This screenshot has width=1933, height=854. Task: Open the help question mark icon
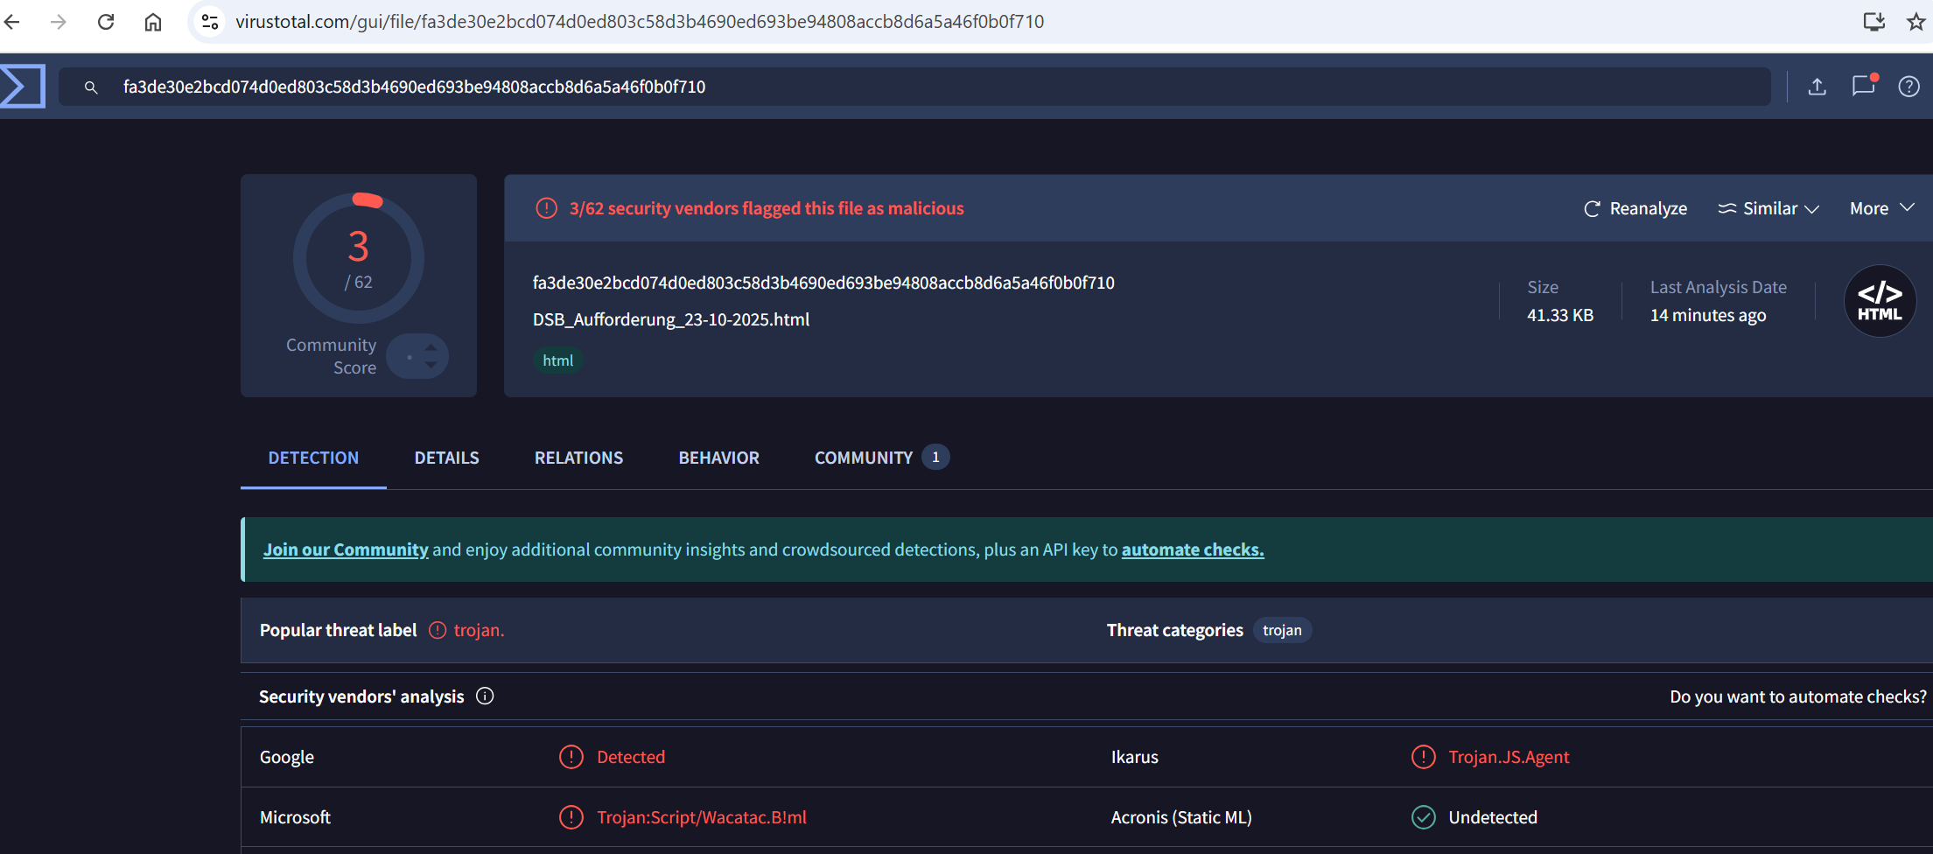coord(1909,87)
